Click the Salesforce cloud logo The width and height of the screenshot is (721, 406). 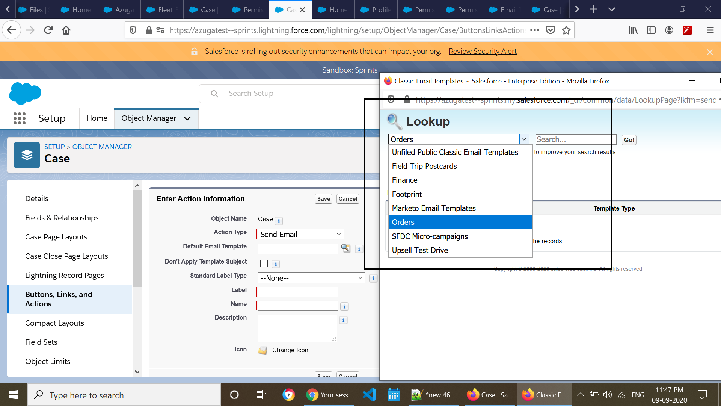pyautogui.click(x=25, y=93)
